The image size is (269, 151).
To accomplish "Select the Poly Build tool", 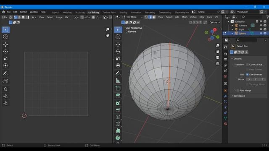I will click(118, 131).
